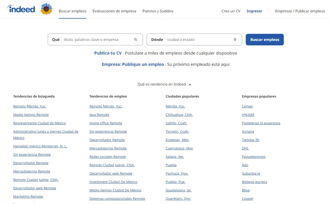Click the location pin icon in Dónde field
This screenshot has width=331, height=204.
[x=235, y=40]
